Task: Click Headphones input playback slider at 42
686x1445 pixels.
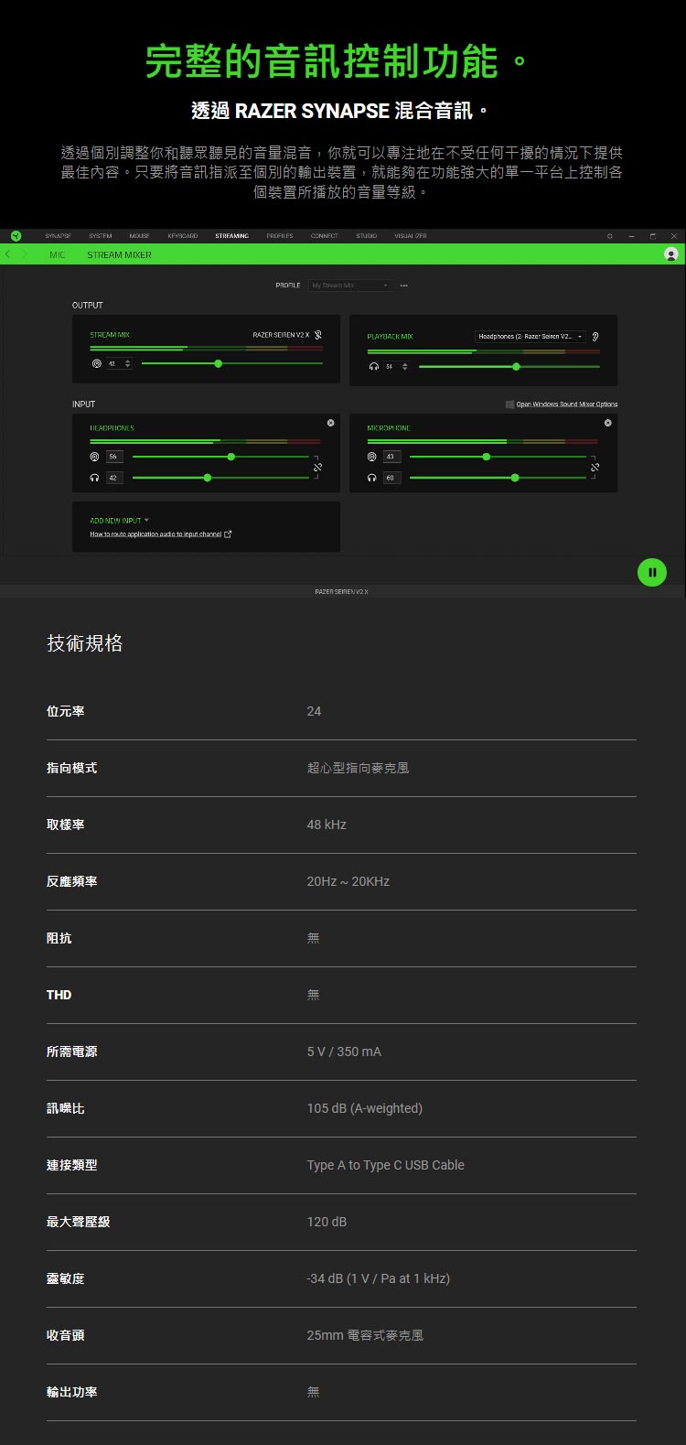Action: point(220,478)
